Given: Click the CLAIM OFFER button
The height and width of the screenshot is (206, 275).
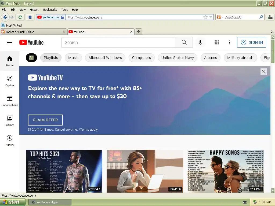Looking at the screenshot, I should 45,120.
